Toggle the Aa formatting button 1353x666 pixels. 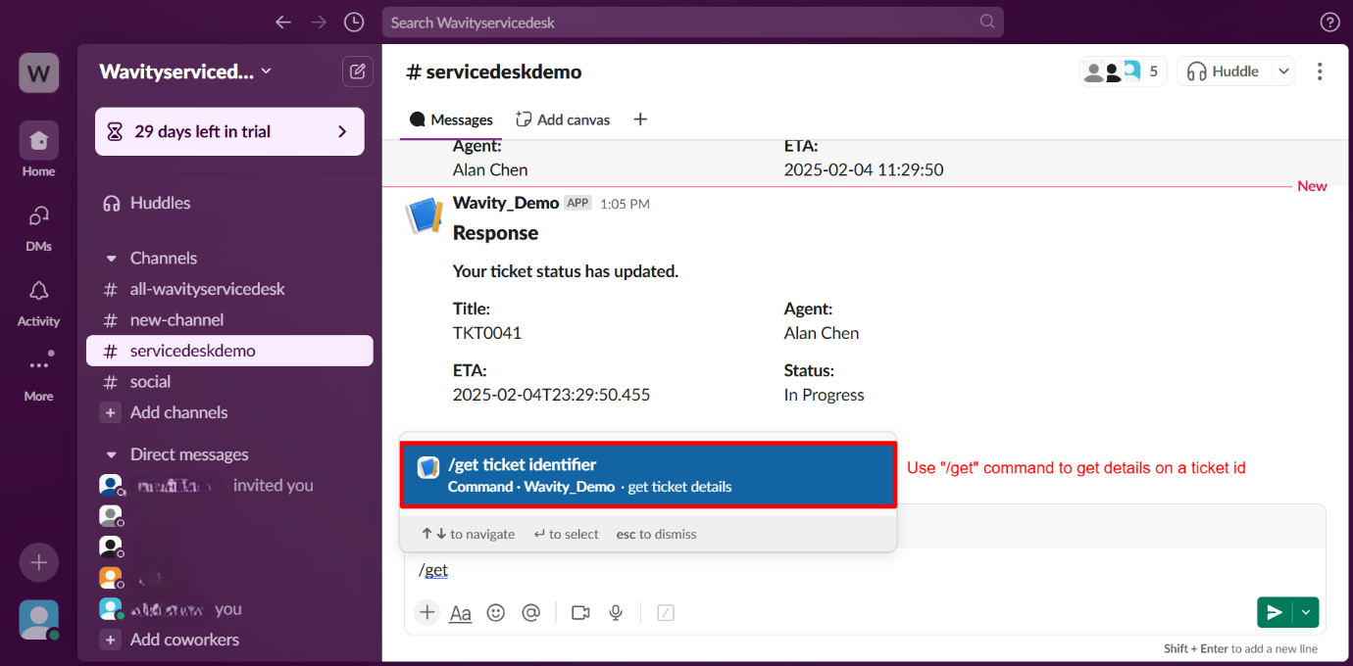[x=460, y=613]
